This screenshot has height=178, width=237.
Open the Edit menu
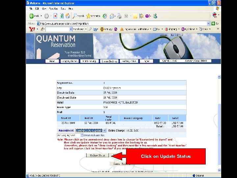coord(37,9)
